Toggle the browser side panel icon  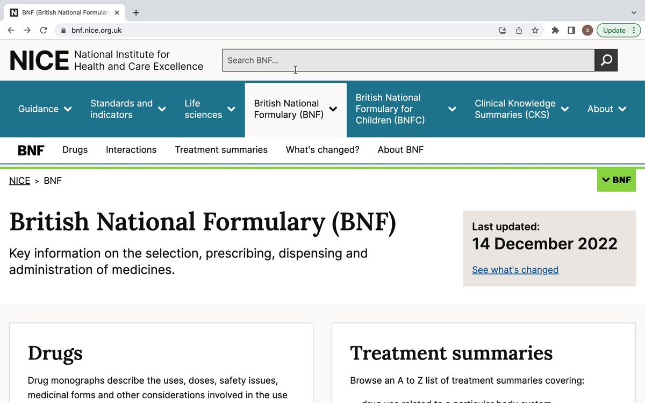(571, 31)
